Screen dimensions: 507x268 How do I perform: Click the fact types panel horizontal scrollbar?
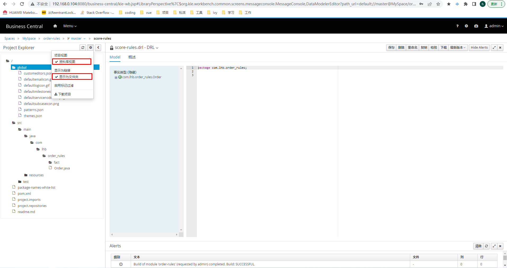click(x=144, y=234)
